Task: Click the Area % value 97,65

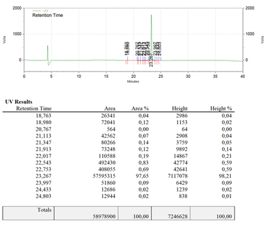Action: click(142, 176)
